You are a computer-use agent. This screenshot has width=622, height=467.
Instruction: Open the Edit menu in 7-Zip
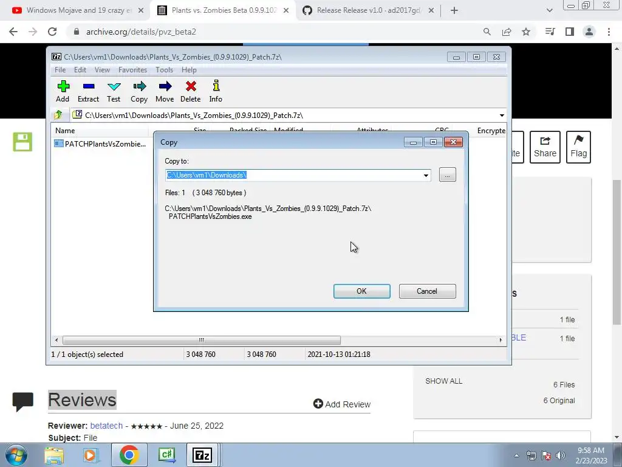pos(80,70)
